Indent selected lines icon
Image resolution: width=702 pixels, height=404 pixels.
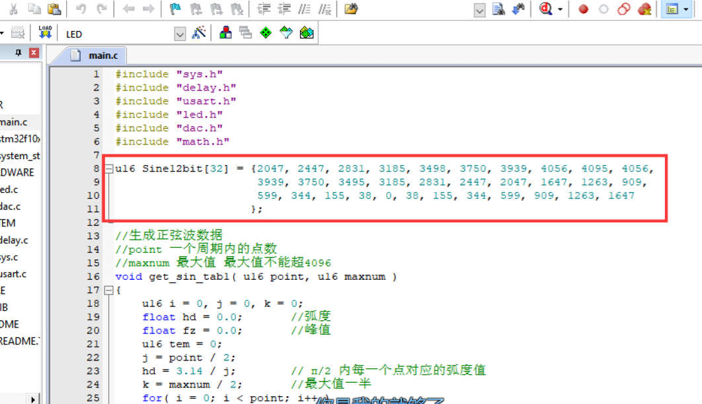[264, 9]
